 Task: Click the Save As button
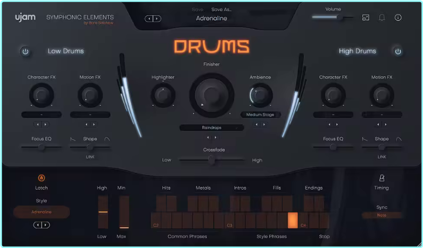pos(221,10)
